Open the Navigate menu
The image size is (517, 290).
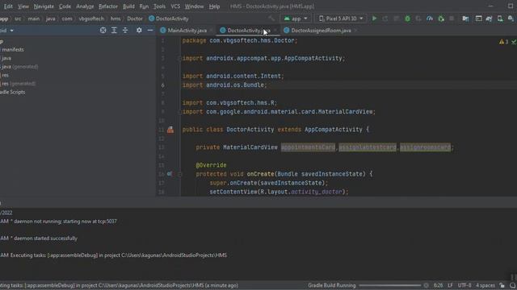(44, 6)
